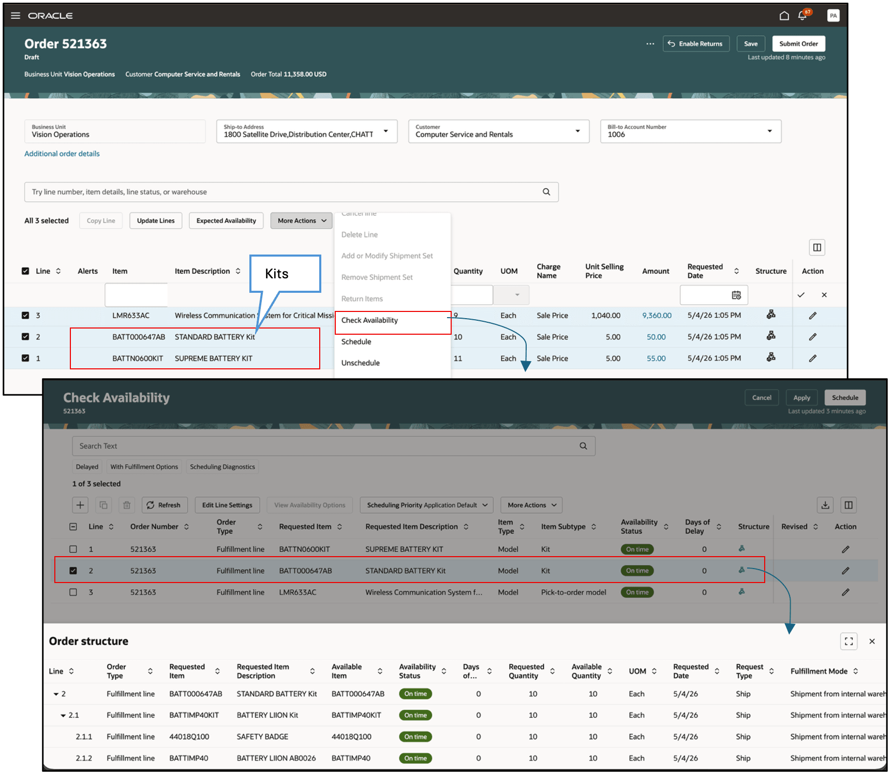The width and height of the screenshot is (893, 776).
Task: Open the UOM filter dropdown
Action: point(511,295)
